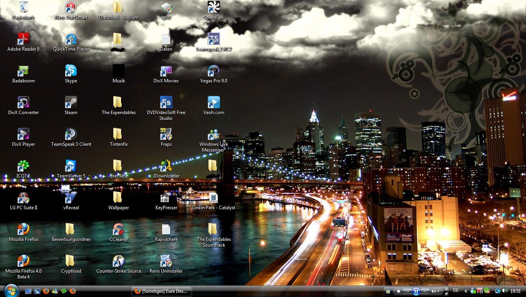Viewport: 526px width, 297px height.
Task: Click the system volume speaker tray icon
Action: (505, 291)
